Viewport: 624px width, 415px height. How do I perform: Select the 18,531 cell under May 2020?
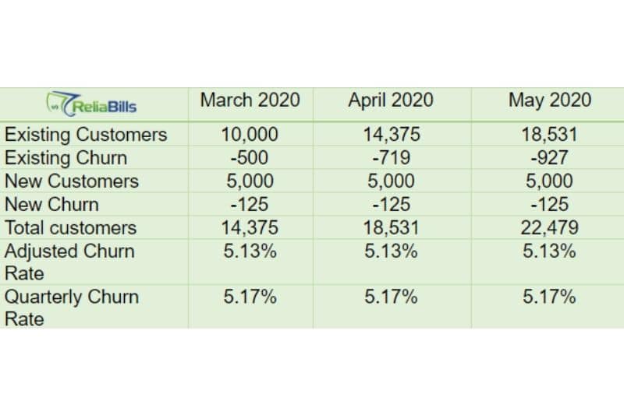point(550,134)
